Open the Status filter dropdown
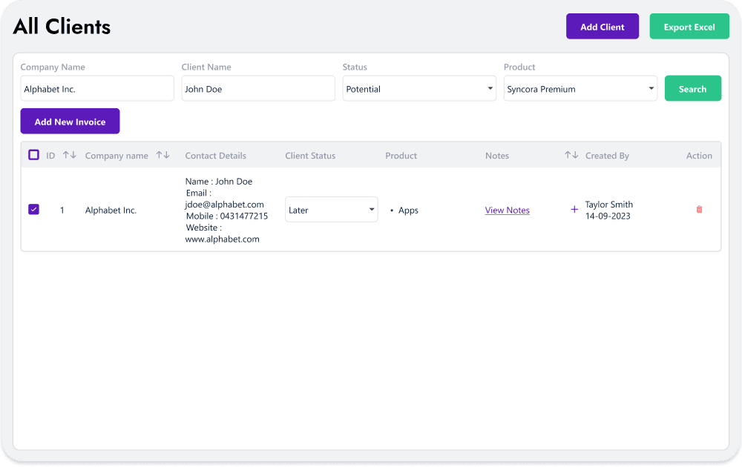The height and width of the screenshot is (467, 742). [x=419, y=89]
